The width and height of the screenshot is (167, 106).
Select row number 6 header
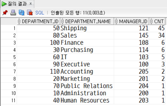[9, 64]
